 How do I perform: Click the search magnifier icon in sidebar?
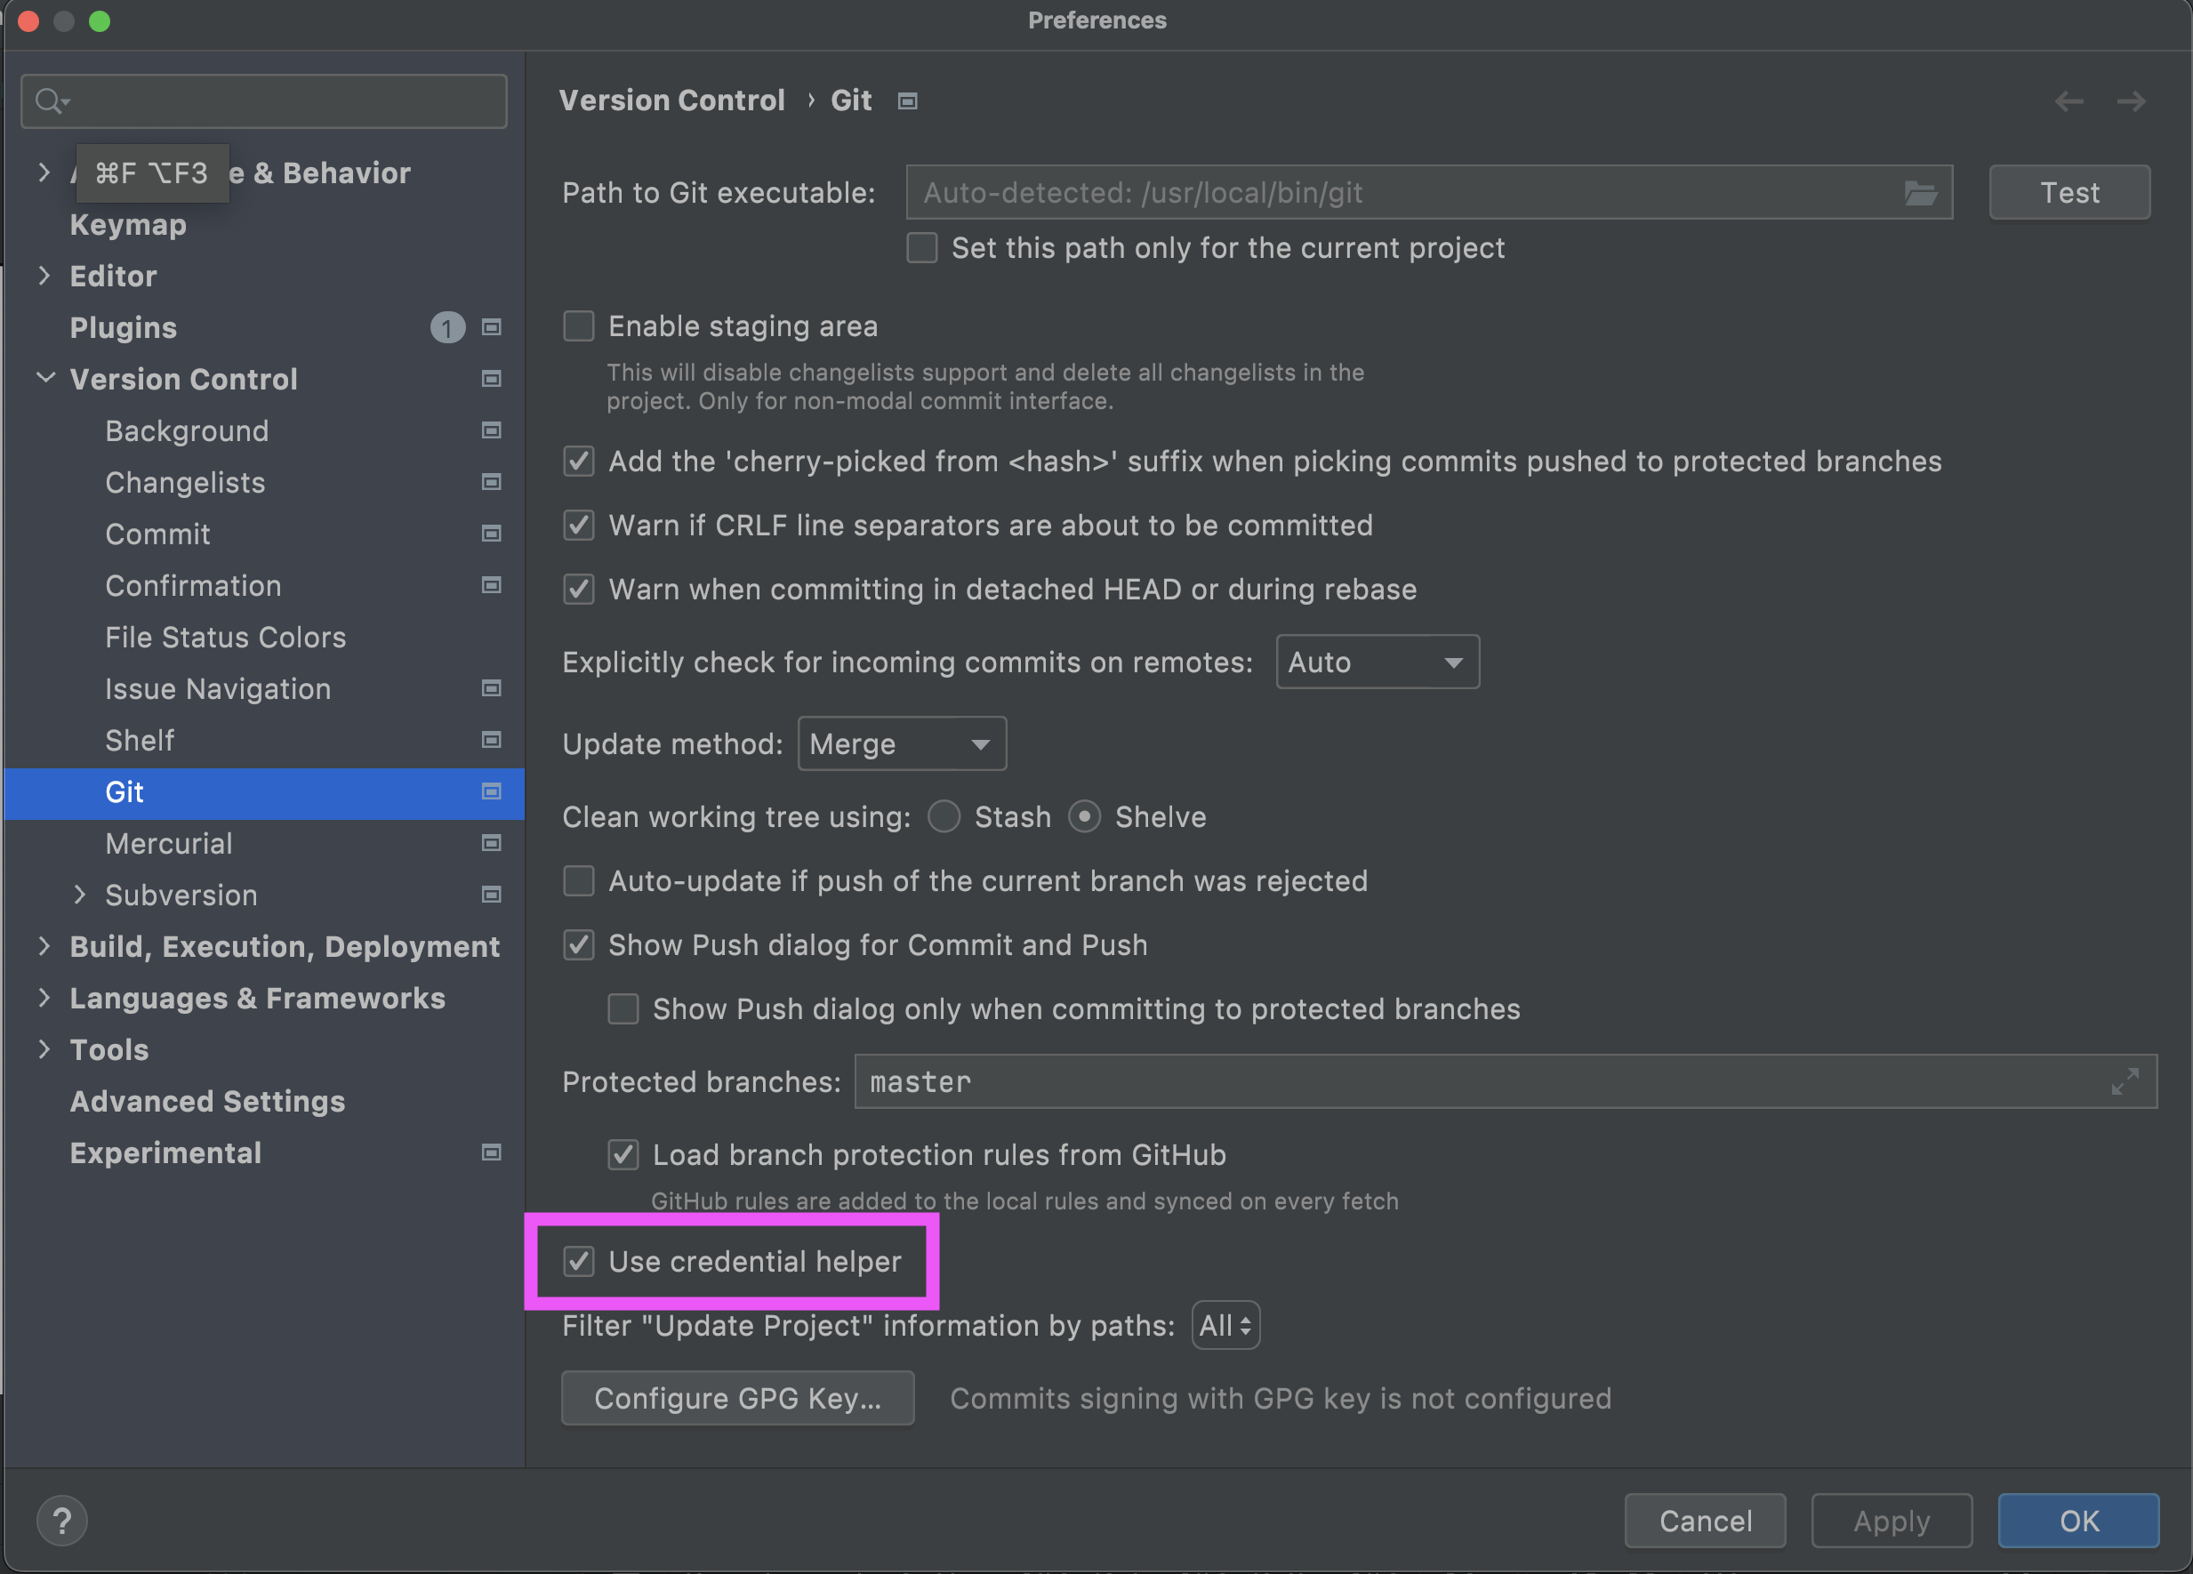[48, 100]
